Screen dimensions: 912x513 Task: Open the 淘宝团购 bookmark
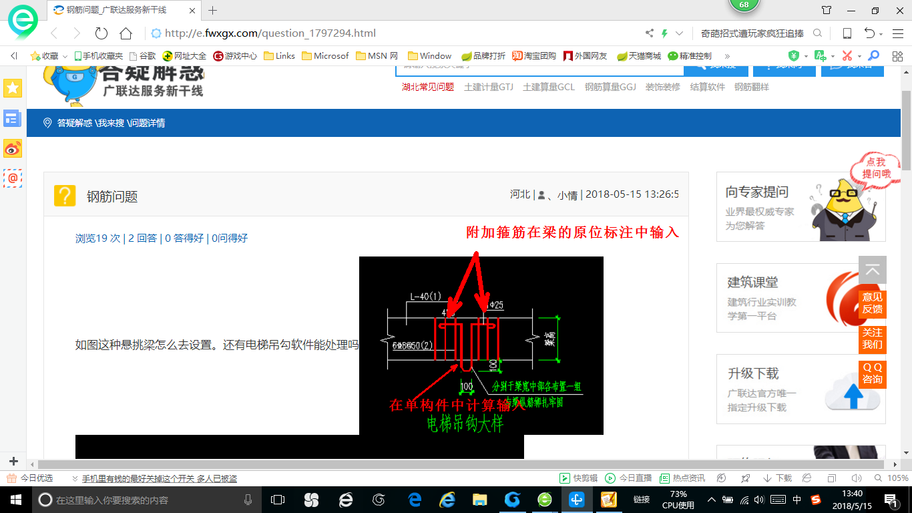[x=534, y=56]
